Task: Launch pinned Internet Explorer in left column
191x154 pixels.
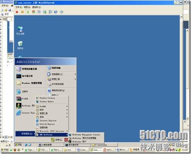Action: point(25,113)
